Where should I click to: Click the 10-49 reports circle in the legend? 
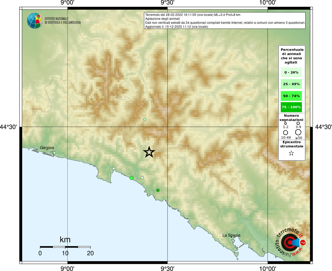coord(286,133)
